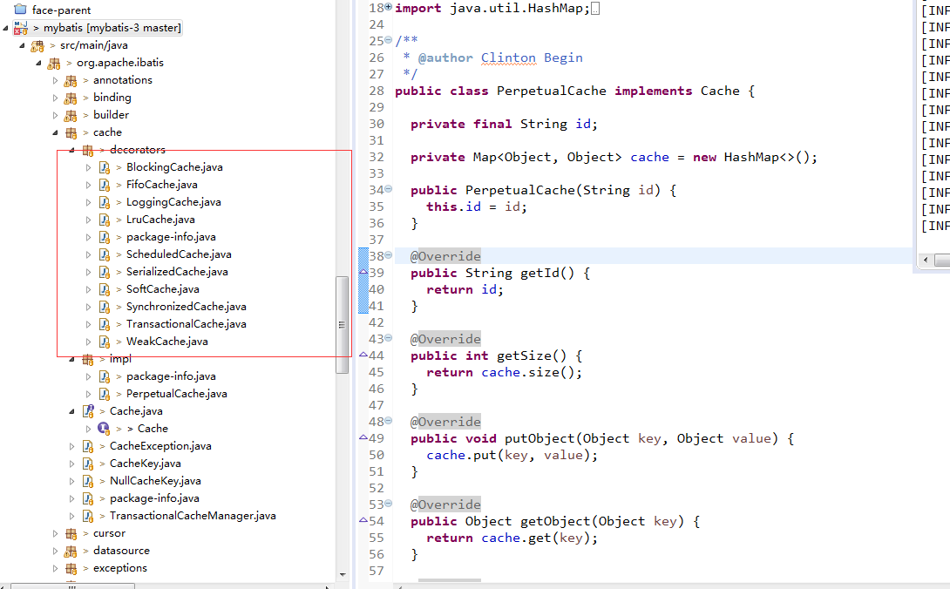This screenshot has height=589, width=950.
Task: Click the FifoCache.java file icon
Action: 105,185
